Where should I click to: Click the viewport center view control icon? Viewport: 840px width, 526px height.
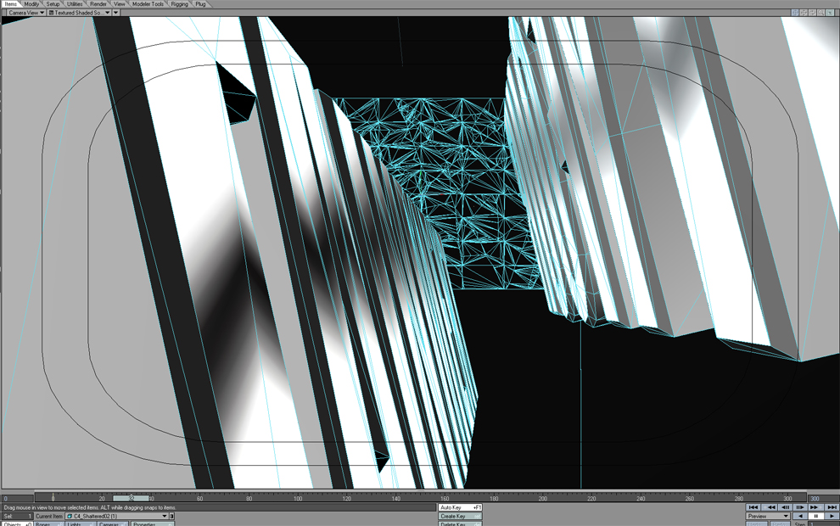tap(795, 13)
